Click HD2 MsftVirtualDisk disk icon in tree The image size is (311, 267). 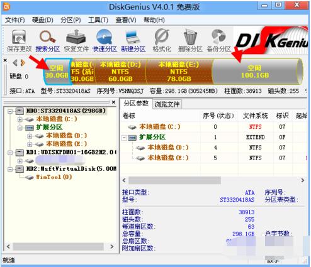point(20,169)
